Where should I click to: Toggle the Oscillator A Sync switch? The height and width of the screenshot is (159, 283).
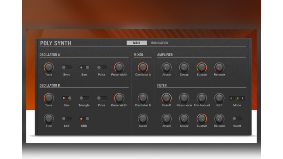point(67,67)
